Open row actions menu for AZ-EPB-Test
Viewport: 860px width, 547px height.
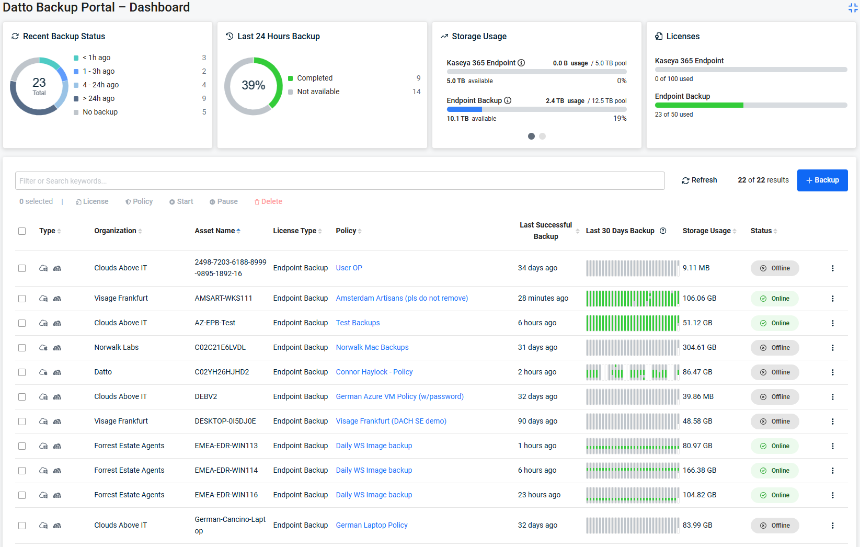(x=833, y=323)
